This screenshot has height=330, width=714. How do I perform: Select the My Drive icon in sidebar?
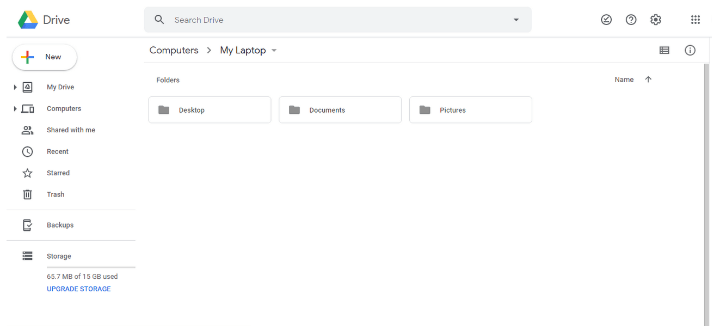[x=27, y=87]
